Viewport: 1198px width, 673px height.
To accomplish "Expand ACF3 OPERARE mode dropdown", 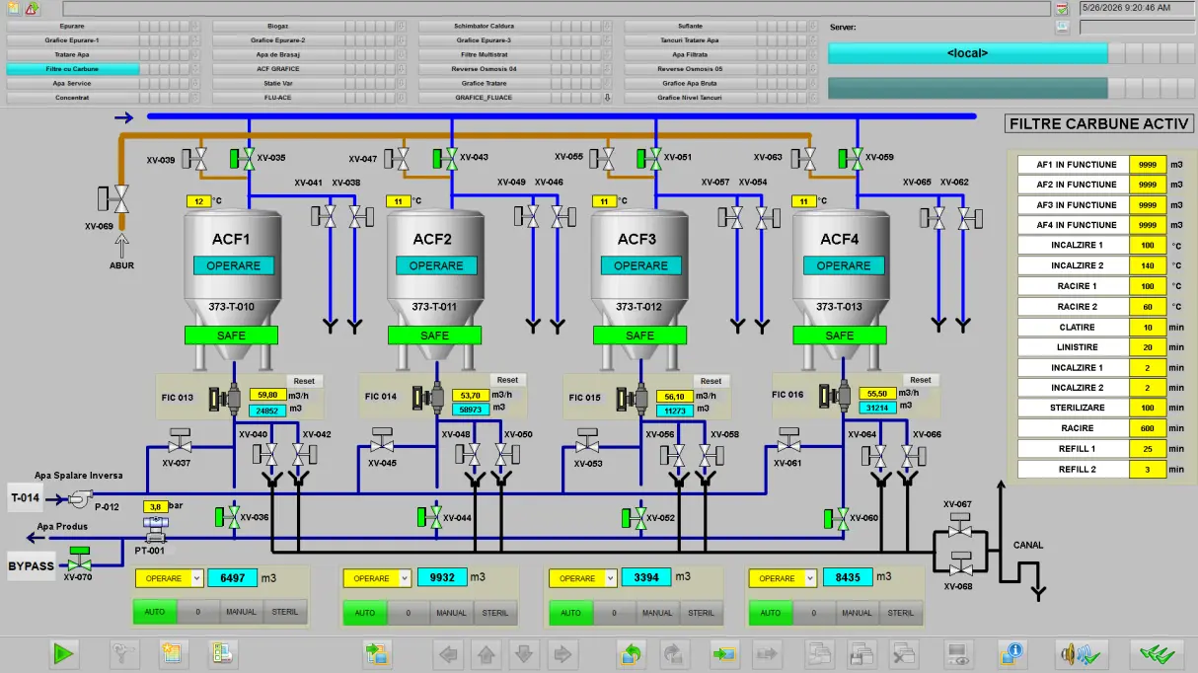I will pos(580,578).
